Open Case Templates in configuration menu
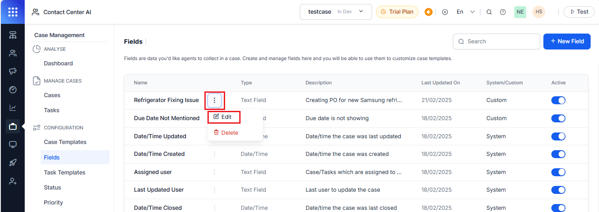Viewport: 599px width, 212px height. tap(65, 142)
